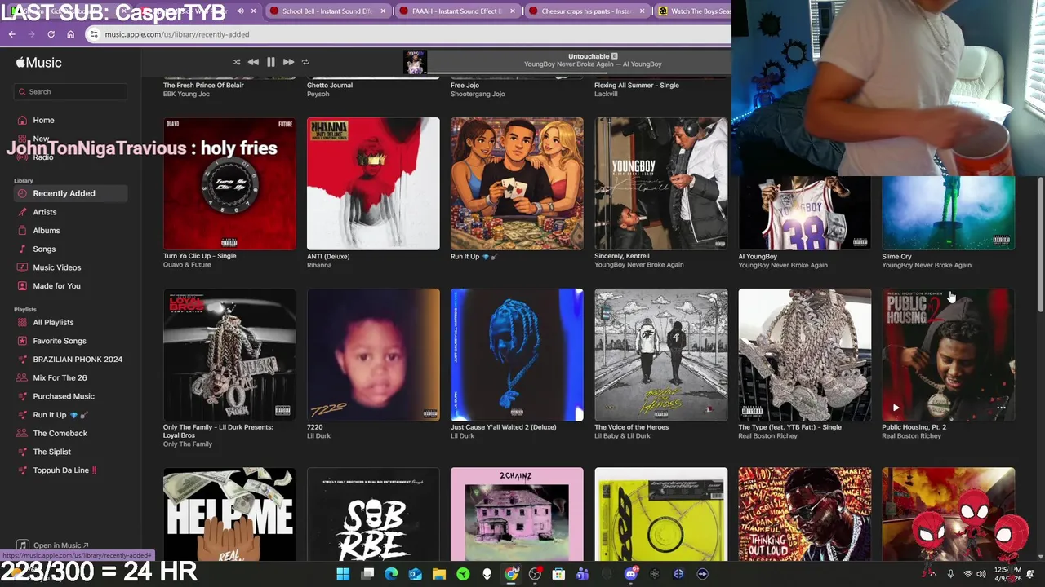Viewport: 1045px width, 587px height.
Task: Open the 7220 album cover
Action: 373,355
